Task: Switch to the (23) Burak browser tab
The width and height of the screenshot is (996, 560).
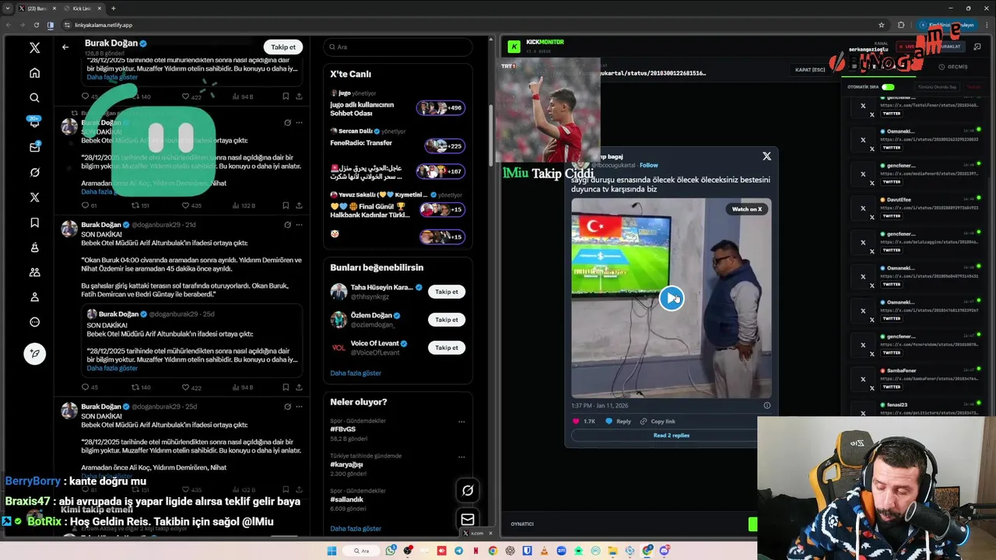Action: click(x=36, y=9)
